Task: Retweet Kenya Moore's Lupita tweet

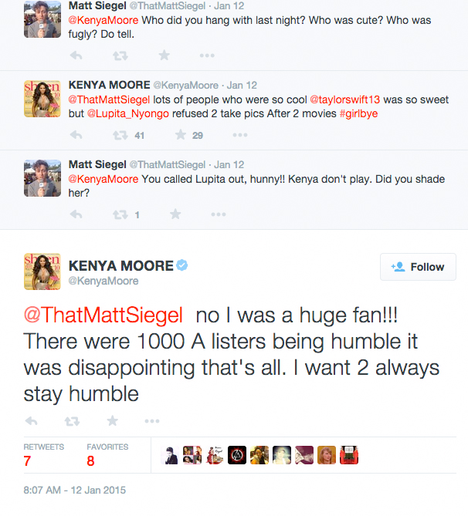Action: pos(120,135)
